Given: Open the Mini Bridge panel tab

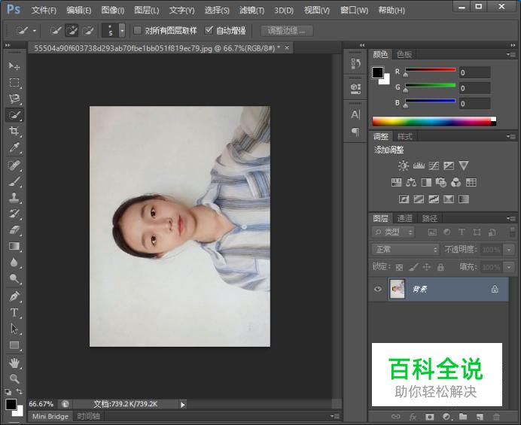Looking at the screenshot, I should point(50,416).
